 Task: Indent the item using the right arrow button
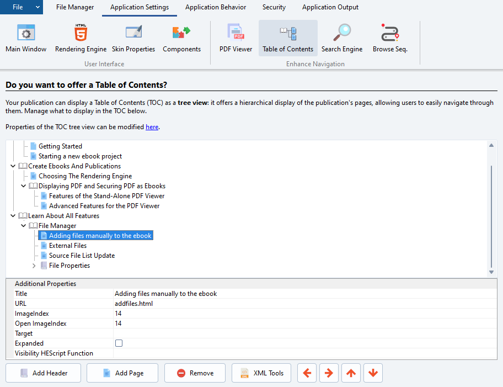[x=329, y=373]
